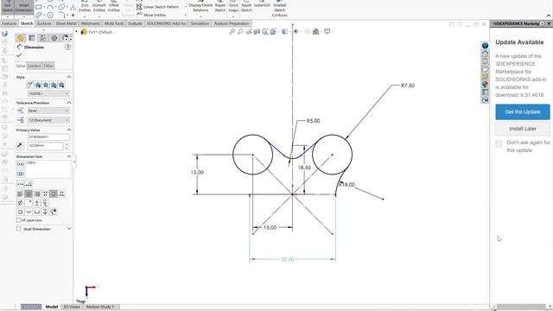The image size is (553, 311).
Task: Click Zoom to Fit in view toolbar
Action: click(232, 32)
